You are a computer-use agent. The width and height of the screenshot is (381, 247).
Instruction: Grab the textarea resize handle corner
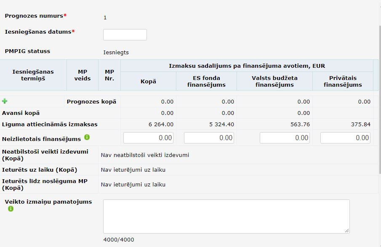[347, 231]
